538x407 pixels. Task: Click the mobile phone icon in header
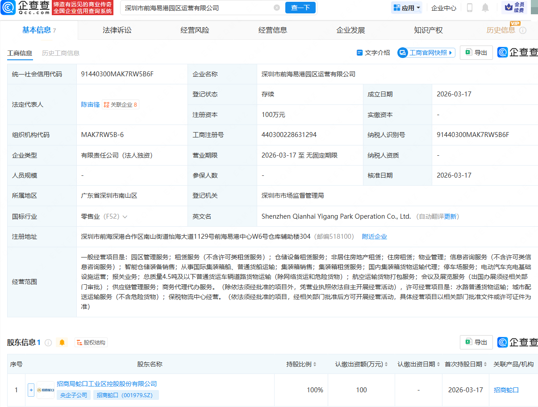pos(470,8)
